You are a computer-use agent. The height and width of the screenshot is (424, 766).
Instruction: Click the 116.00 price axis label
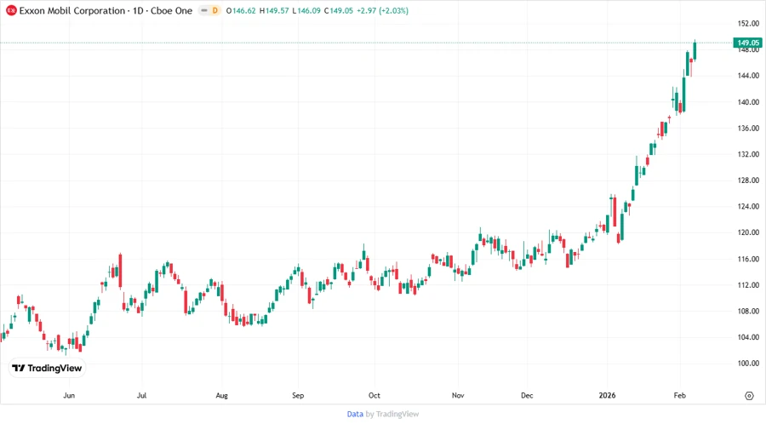(x=748, y=259)
